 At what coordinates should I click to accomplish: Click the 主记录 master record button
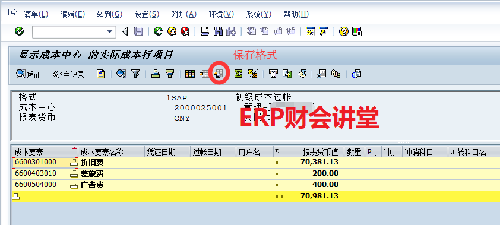click(69, 75)
